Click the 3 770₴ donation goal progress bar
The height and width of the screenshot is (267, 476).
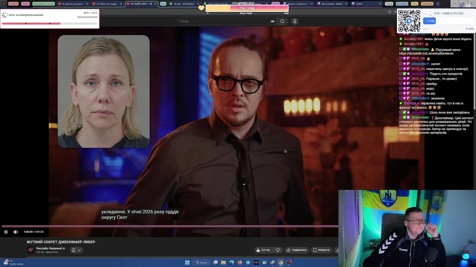(x=449, y=21)
